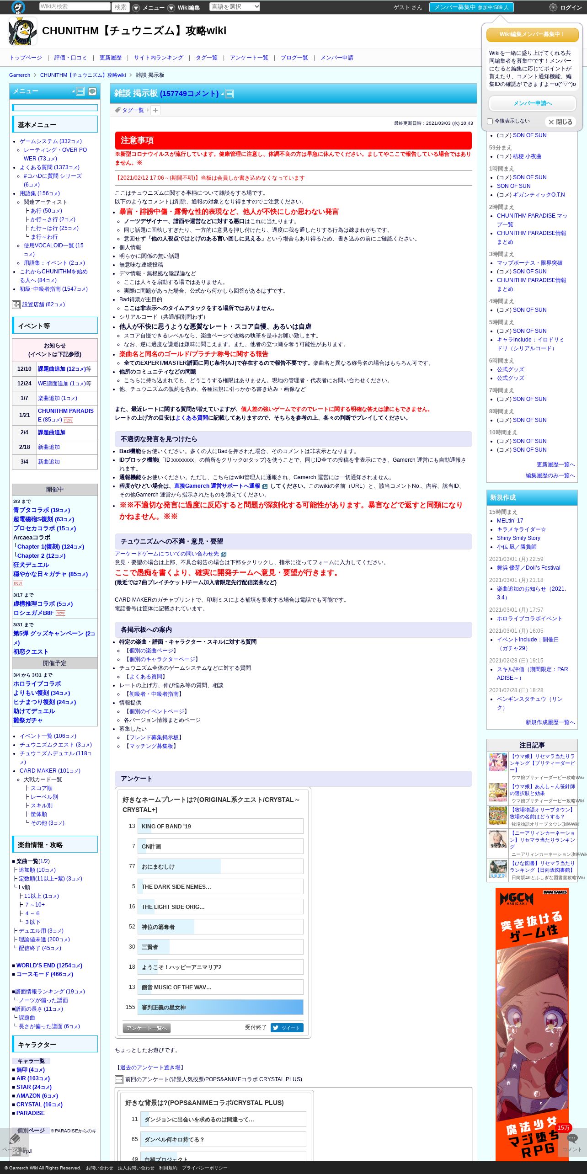587x1174 pixels.
Task: Open the トップページ nav tab
Action: coord(26,58)
